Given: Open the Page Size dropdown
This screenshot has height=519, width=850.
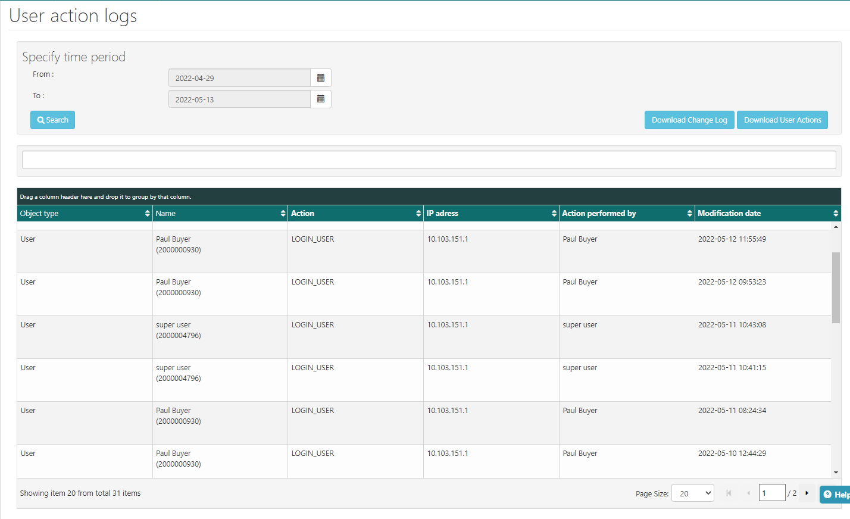Looking at the screenshot, I should (692, 493).
